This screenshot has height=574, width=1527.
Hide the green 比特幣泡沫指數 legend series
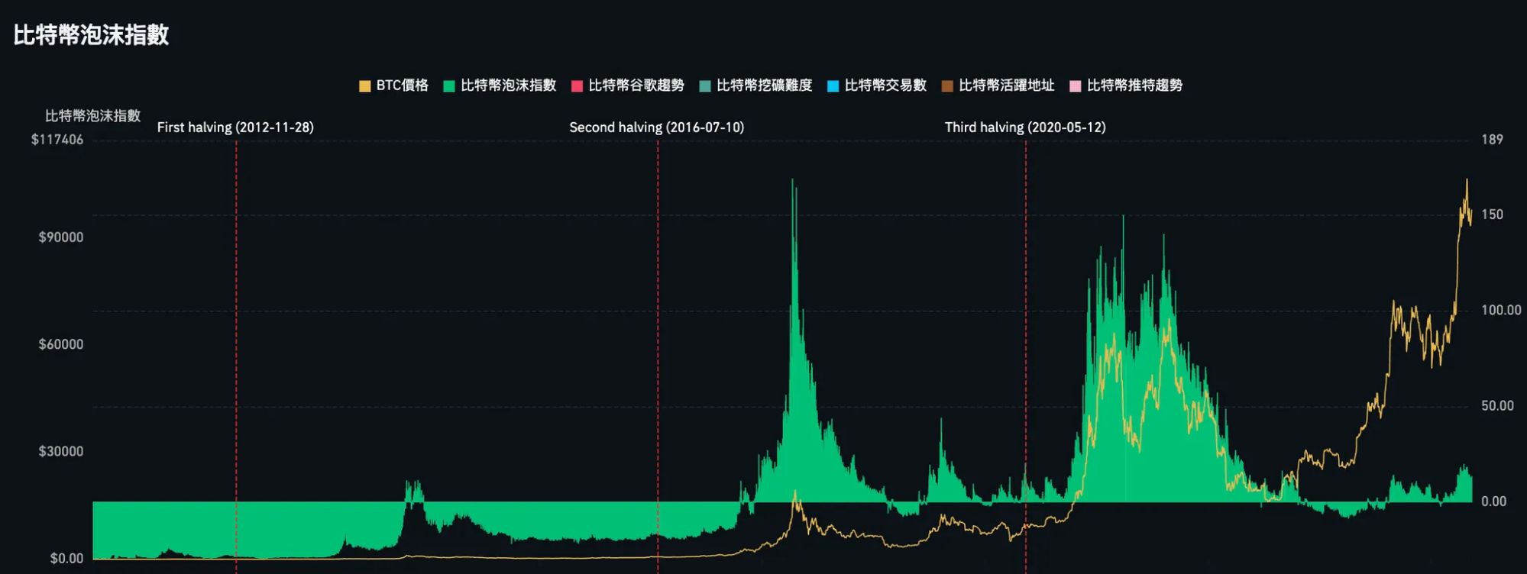pyautogui.click(x=500, y=85)
